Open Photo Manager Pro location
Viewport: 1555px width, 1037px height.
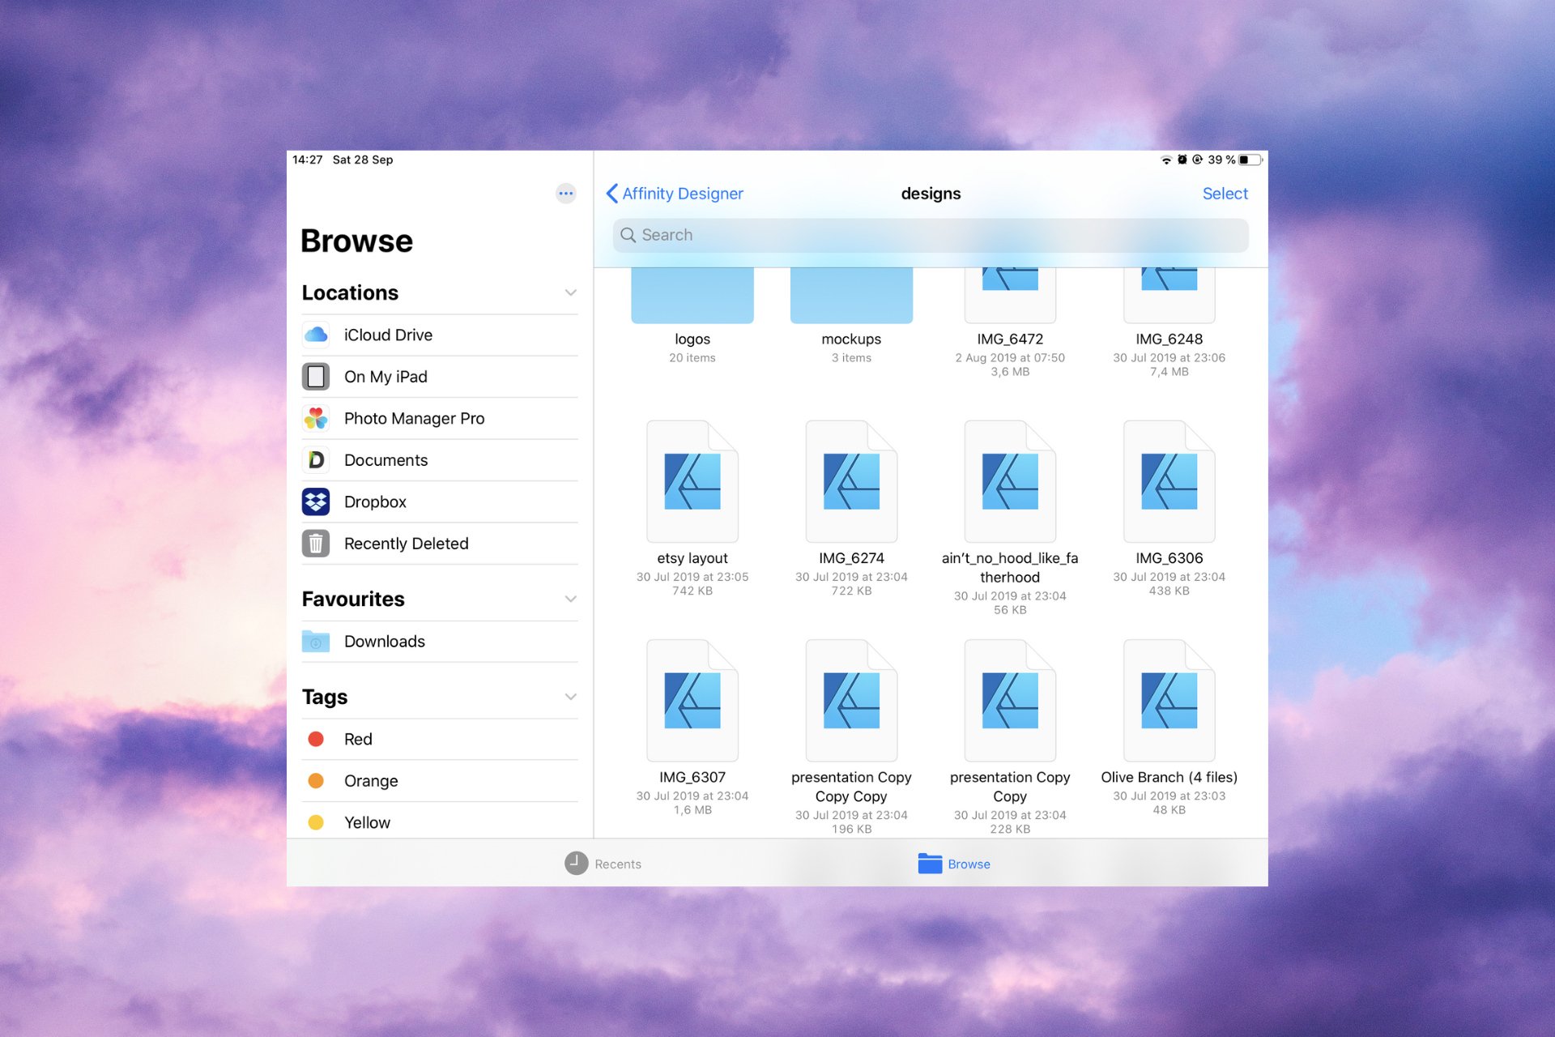pos(440,418)
